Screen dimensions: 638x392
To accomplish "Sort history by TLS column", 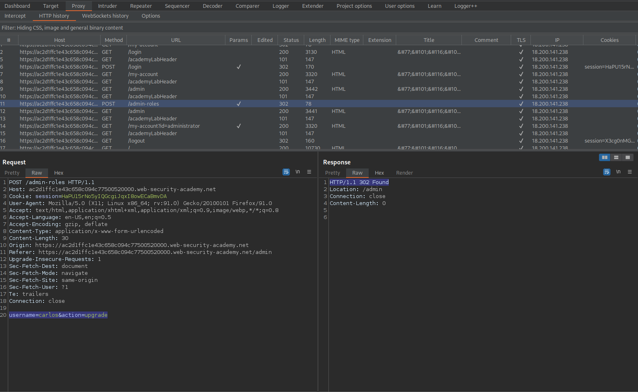I will (521, 40).
